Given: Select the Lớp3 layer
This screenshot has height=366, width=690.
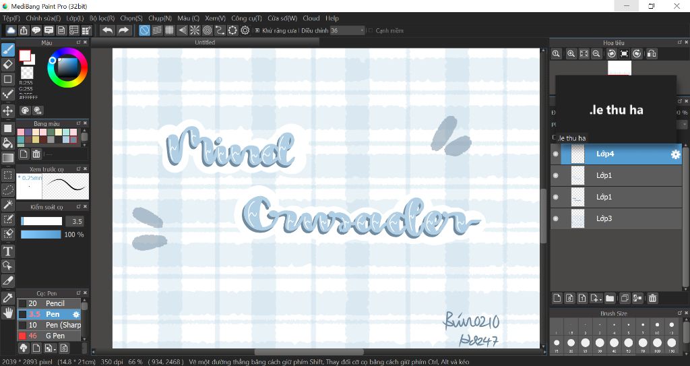Looking at the screenshot, I should [616, 218].
